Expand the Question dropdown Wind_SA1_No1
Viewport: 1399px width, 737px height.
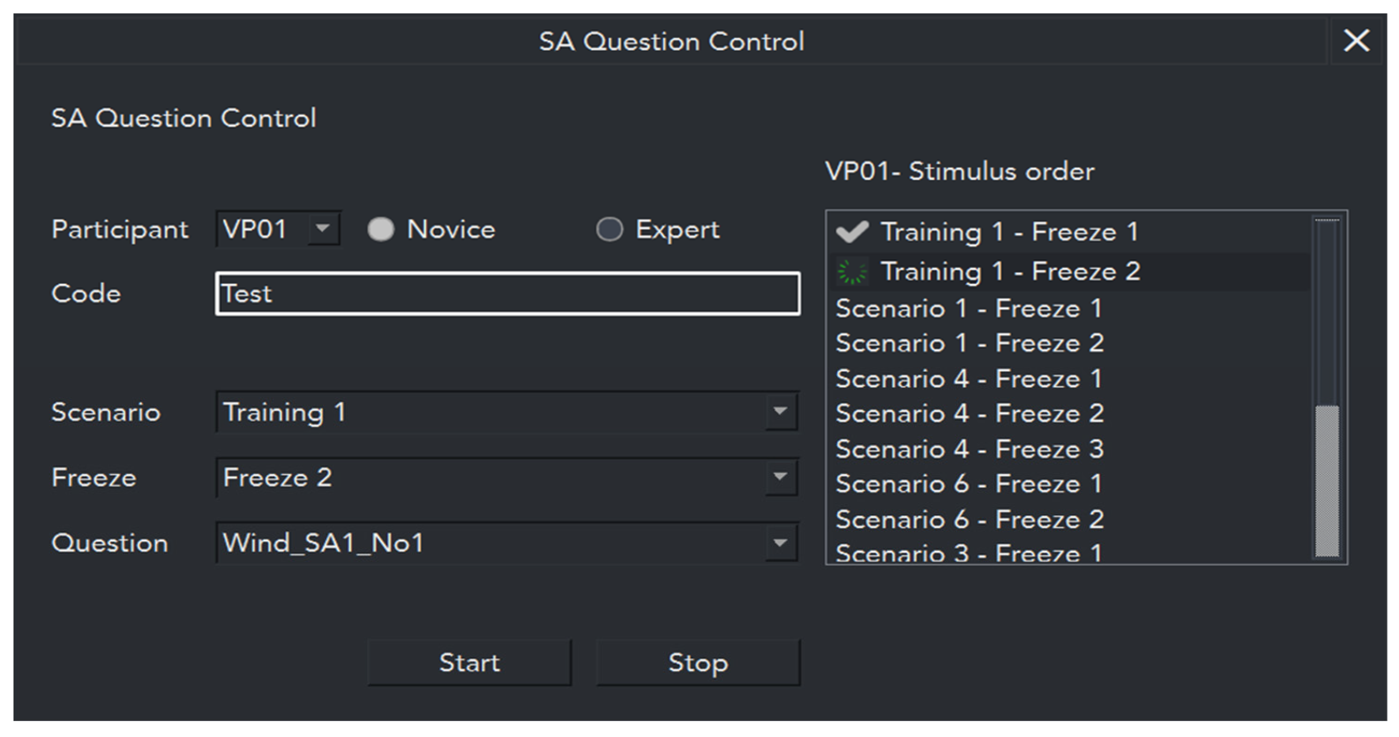tap(780, 543)
